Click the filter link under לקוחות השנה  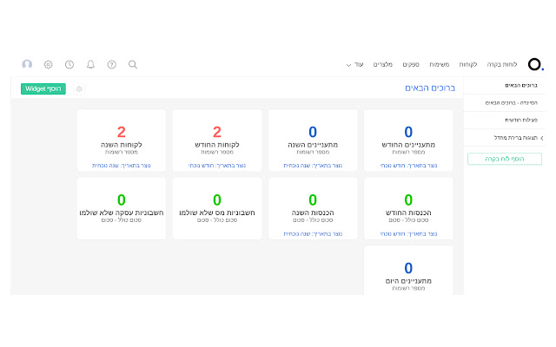coord(121,166)
